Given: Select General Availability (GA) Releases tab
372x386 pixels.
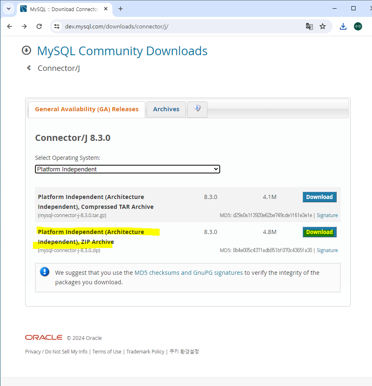Looking at the screenshot, I should tap(87, 109).
